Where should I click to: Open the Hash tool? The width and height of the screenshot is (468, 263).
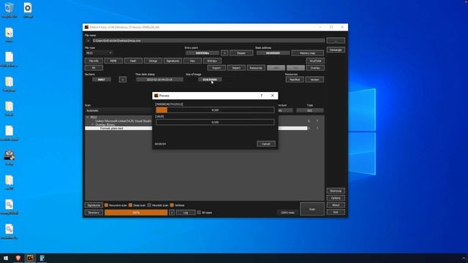coord(133,61)
